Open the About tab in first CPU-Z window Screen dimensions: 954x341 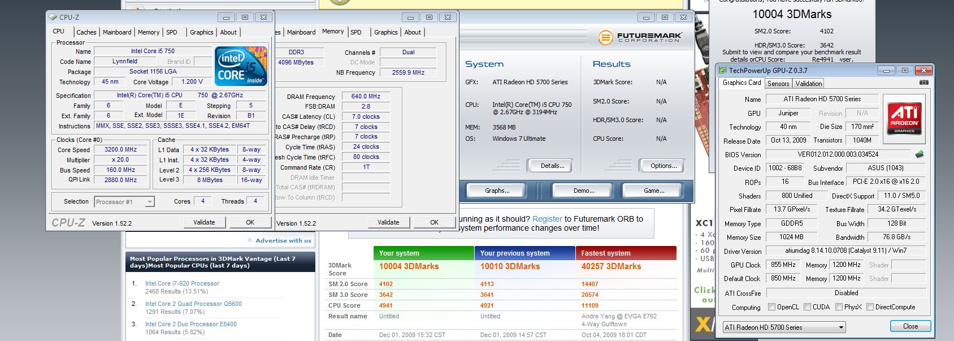tap(228, 32)
